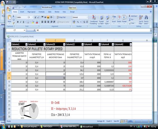158x129 pixels.
Task: Switch to the Data tab
Action: [50, 12]
